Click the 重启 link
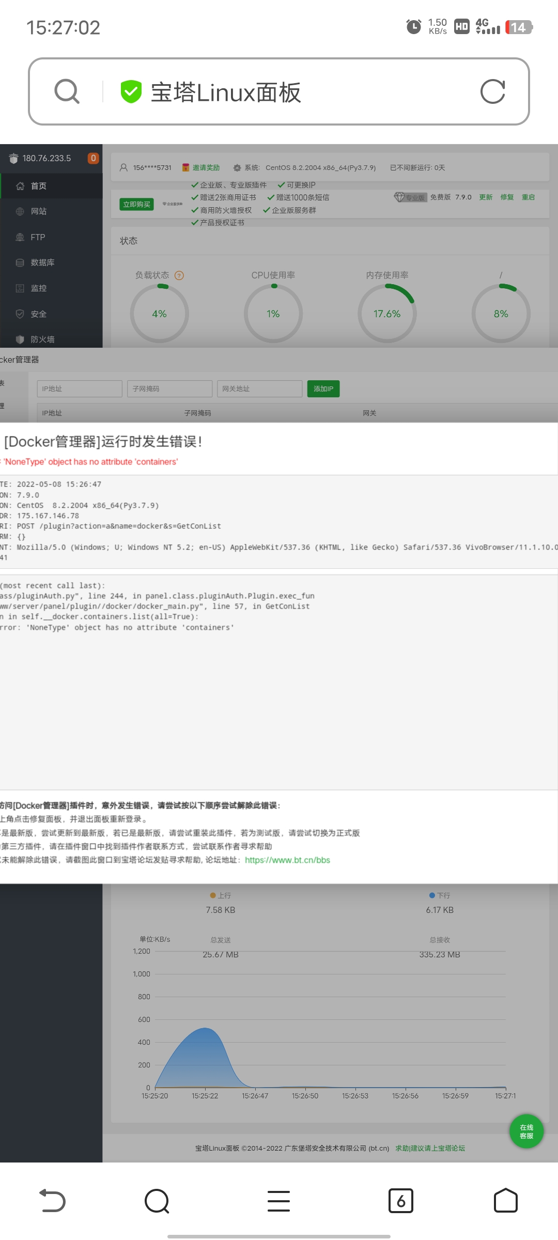The width and height of the screenshot is (558, 1240). tap(528, 197)
